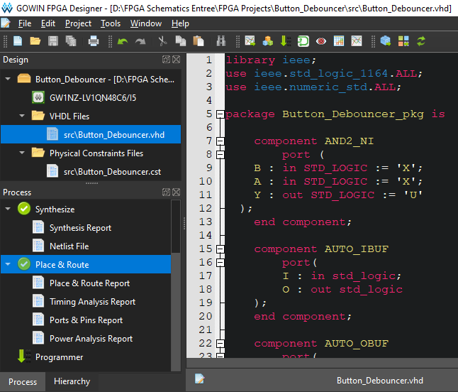Click the Find binoculars icon

pyautogui.click(x=221, y=41)
